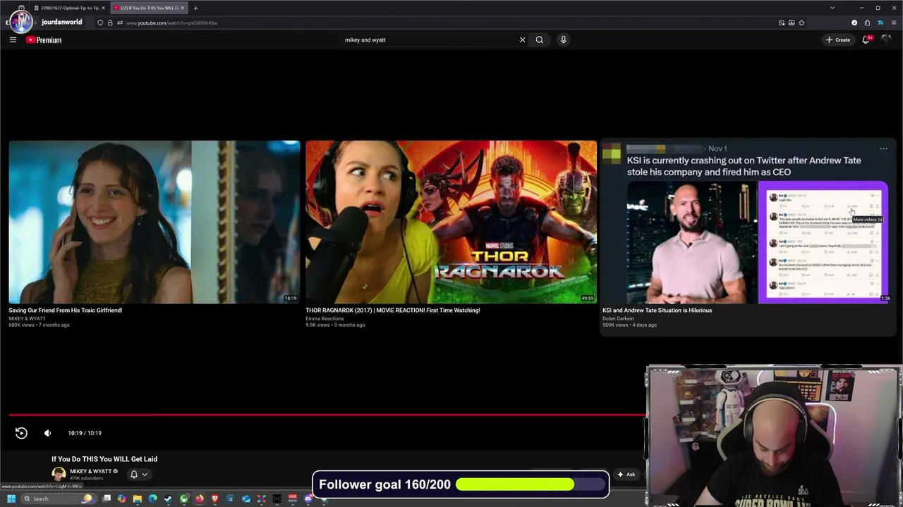The image size is (903, 507).
Task: Bookmark this page with the star
Action: pos(801,23)
